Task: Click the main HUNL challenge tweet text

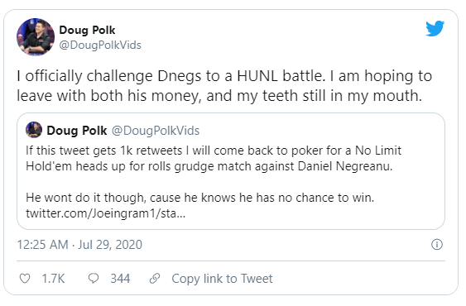Action: coord(224,85)
